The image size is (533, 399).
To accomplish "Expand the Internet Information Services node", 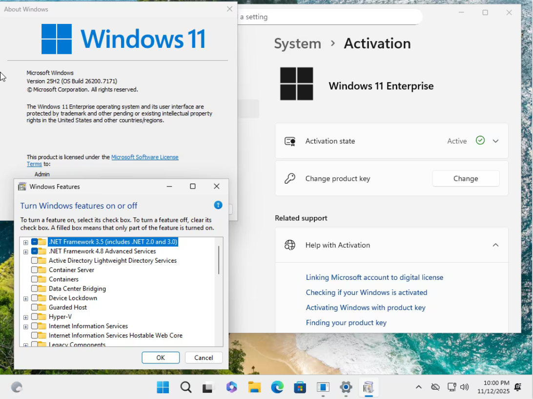I will click(x=25, y=326).
